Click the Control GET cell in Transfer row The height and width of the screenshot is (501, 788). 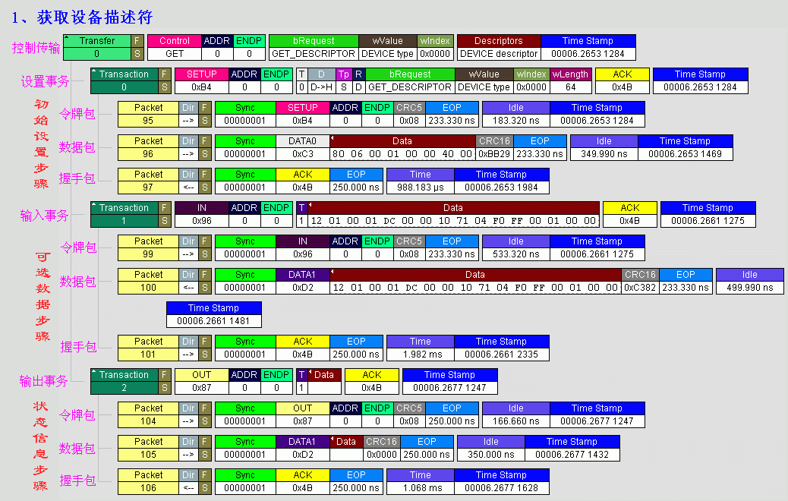click(x=175, y=54)
